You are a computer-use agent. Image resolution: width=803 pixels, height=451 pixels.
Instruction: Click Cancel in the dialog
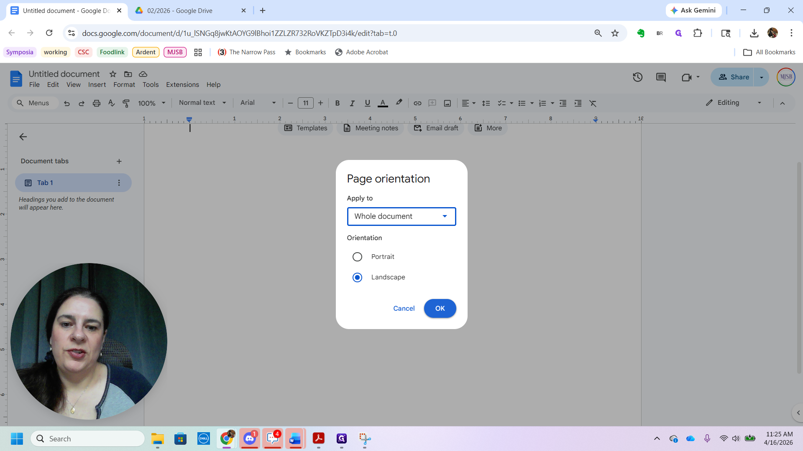[x=404, y=309]
